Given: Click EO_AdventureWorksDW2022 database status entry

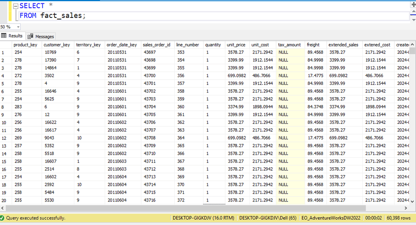Looking at the screenshot, I should pos(331,218).
